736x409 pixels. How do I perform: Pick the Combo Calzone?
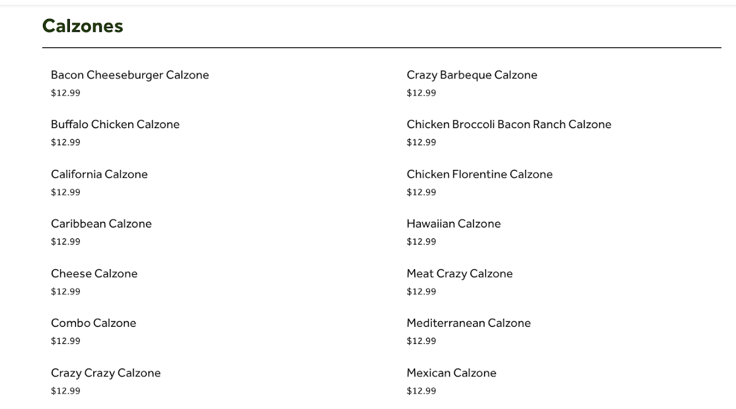[94, 323]
